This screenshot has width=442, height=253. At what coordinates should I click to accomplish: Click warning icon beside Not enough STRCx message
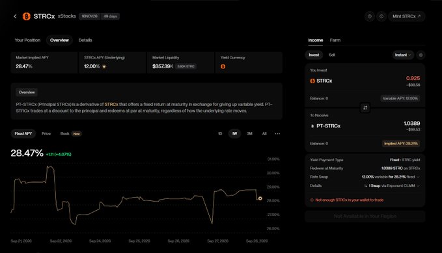312,200
